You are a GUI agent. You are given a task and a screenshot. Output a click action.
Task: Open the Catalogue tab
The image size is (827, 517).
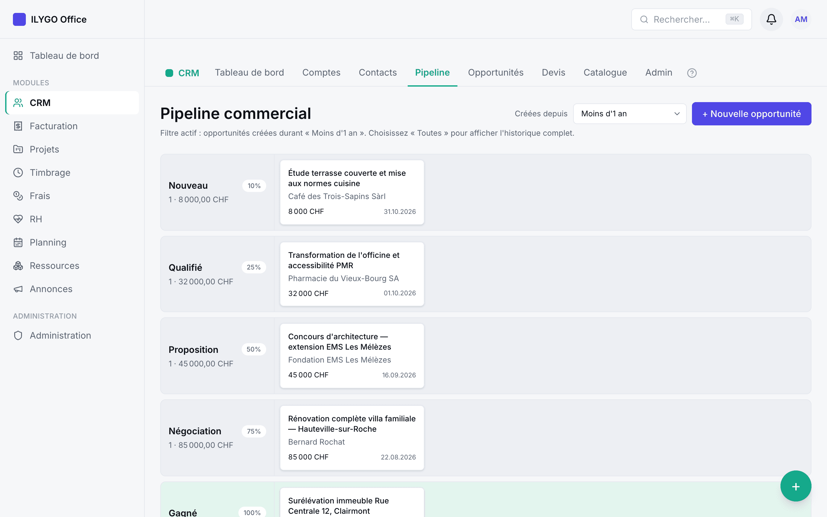pos(605,72)
